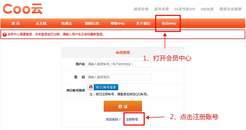This screenshot has width=246, height=130.
Task: Select 免费云 in the navigation bar
Action: pos(66,23)
